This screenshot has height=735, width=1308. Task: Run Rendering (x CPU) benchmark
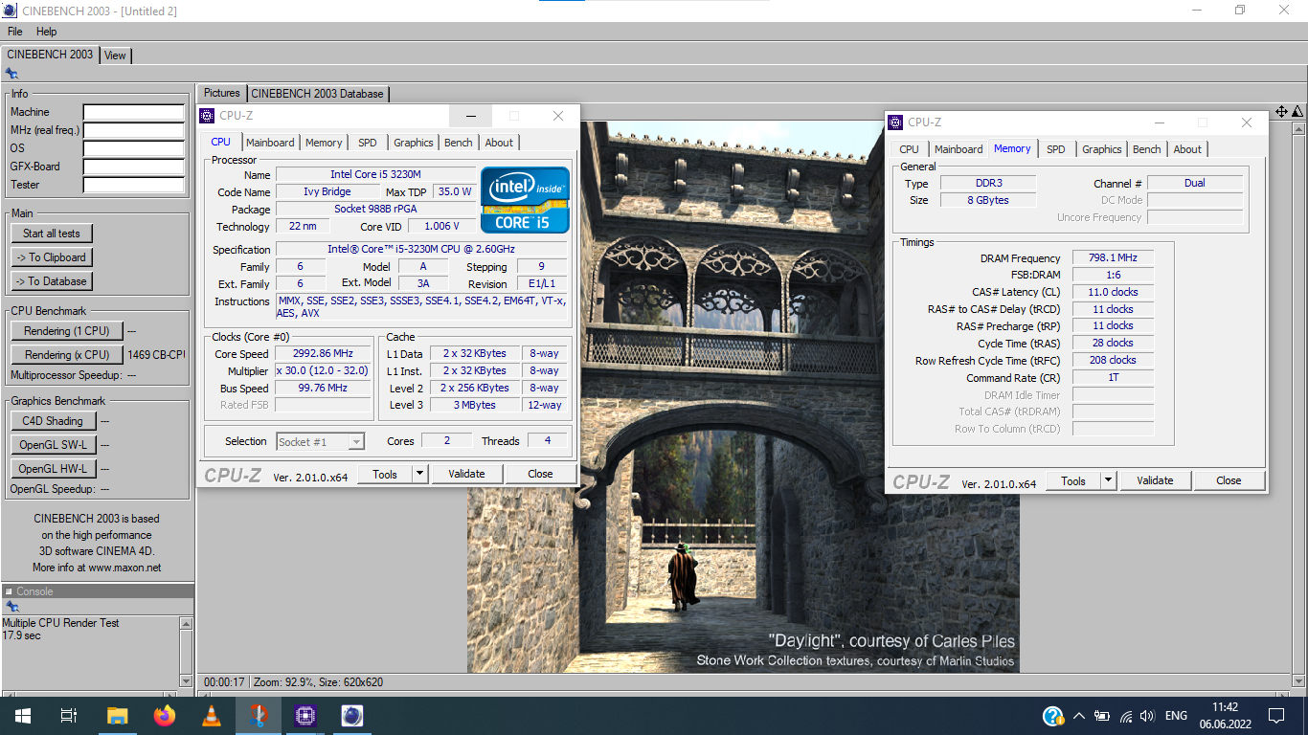coord(67,355)
